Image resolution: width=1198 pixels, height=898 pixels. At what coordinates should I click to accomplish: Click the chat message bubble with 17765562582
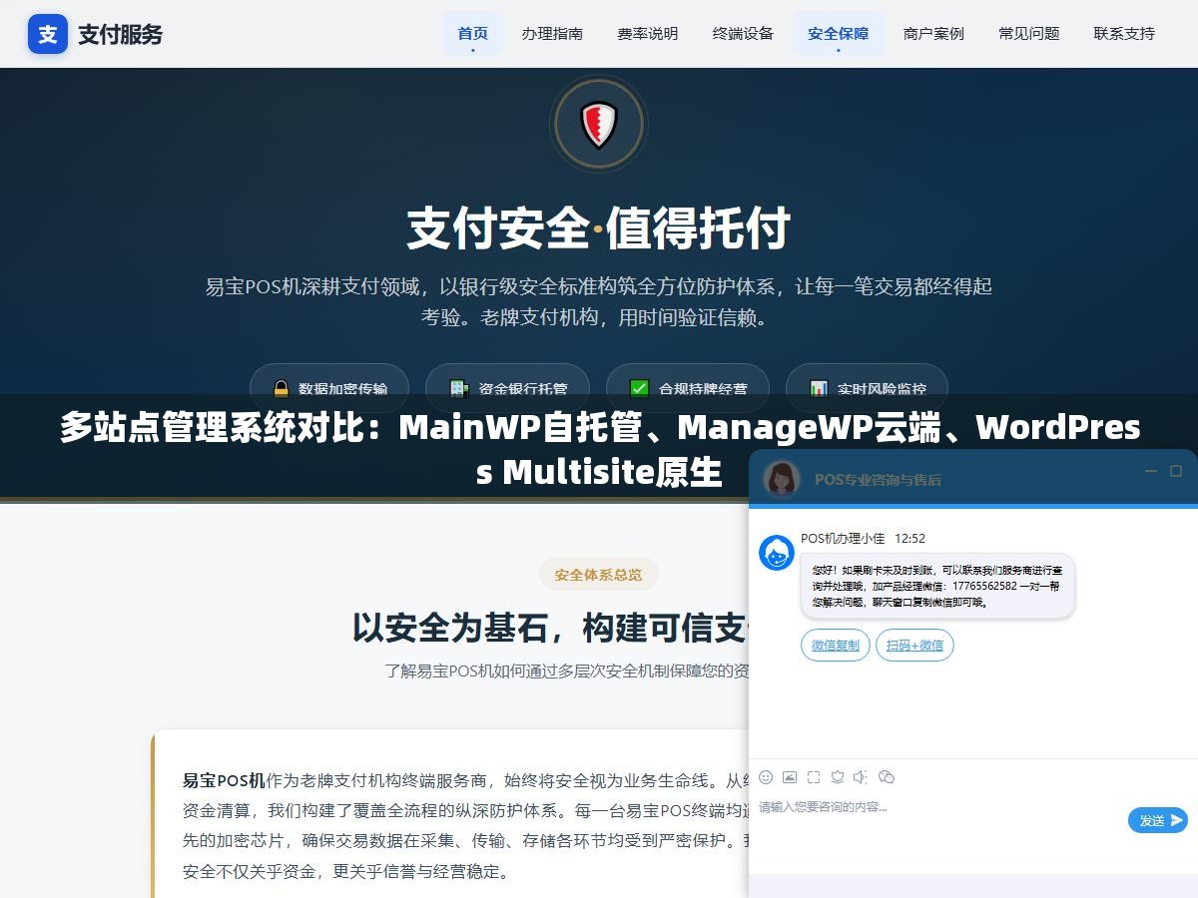(x=937, y=586)
